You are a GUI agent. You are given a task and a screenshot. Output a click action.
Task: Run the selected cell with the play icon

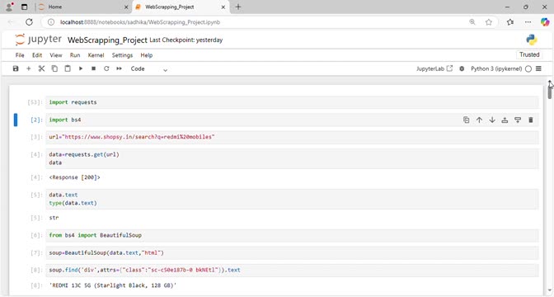81,68
